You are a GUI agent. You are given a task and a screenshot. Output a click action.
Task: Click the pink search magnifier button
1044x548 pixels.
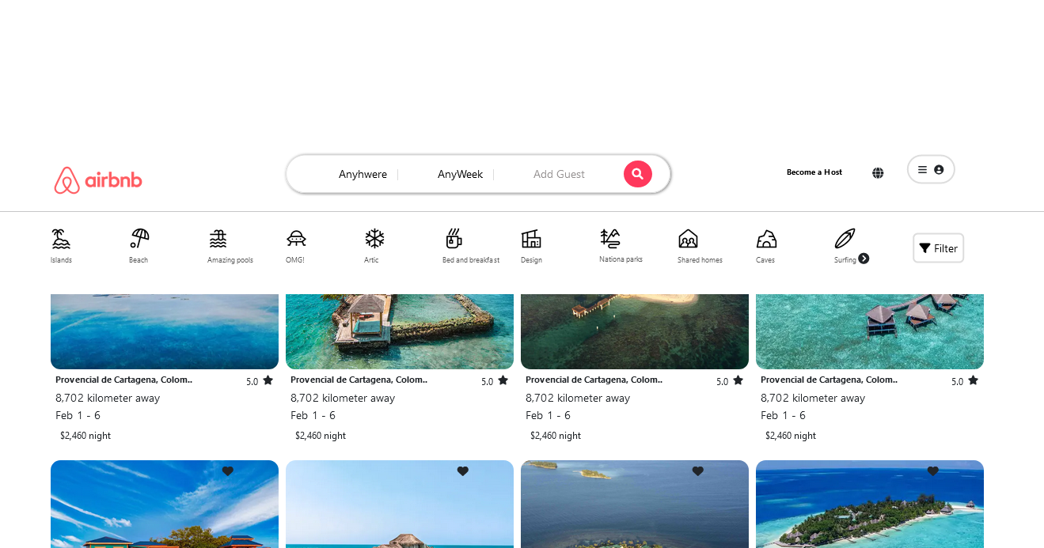pyautogui.click(x=638, y=174)
